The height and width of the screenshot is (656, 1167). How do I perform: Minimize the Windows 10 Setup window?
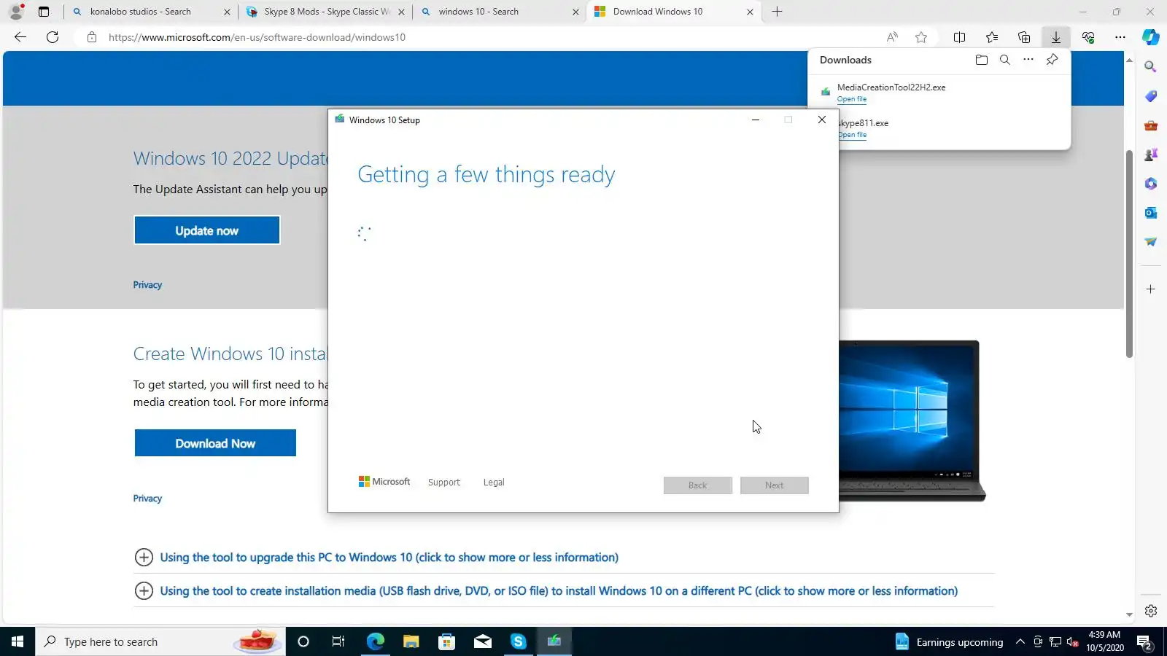click(756, 120)
